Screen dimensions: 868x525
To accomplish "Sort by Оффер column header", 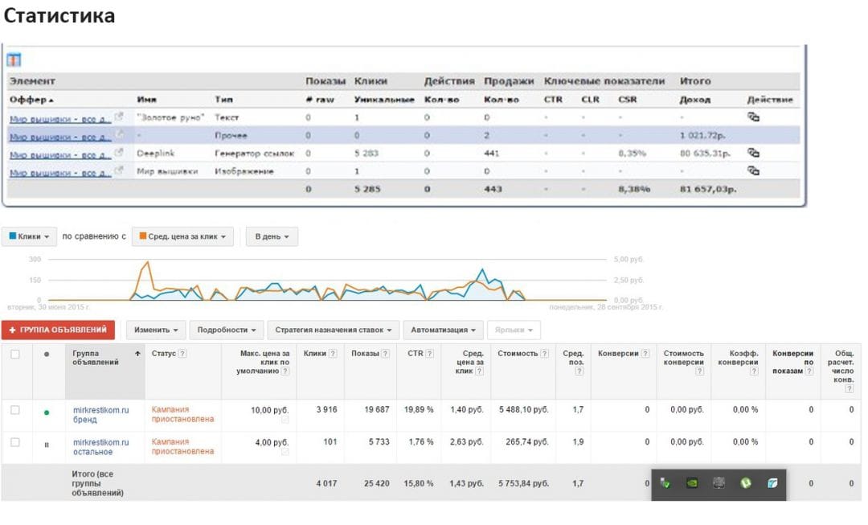I will point(31,100).
